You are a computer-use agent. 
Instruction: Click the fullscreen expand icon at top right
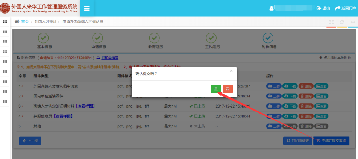click(331, 22)
